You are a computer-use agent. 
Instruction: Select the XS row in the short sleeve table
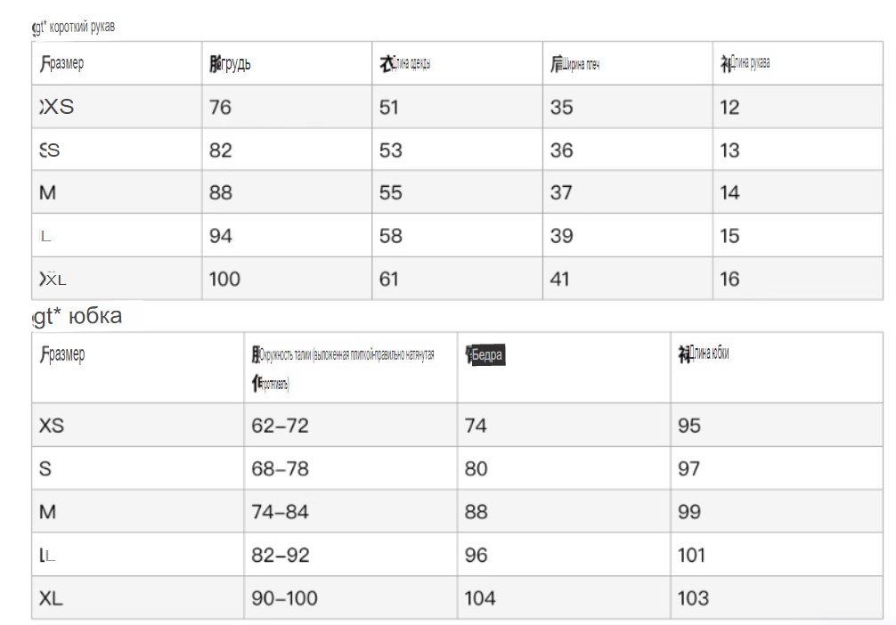[x=457, y=107]
